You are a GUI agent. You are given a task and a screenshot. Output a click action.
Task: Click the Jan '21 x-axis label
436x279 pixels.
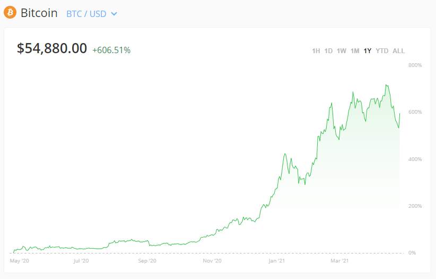276,261
